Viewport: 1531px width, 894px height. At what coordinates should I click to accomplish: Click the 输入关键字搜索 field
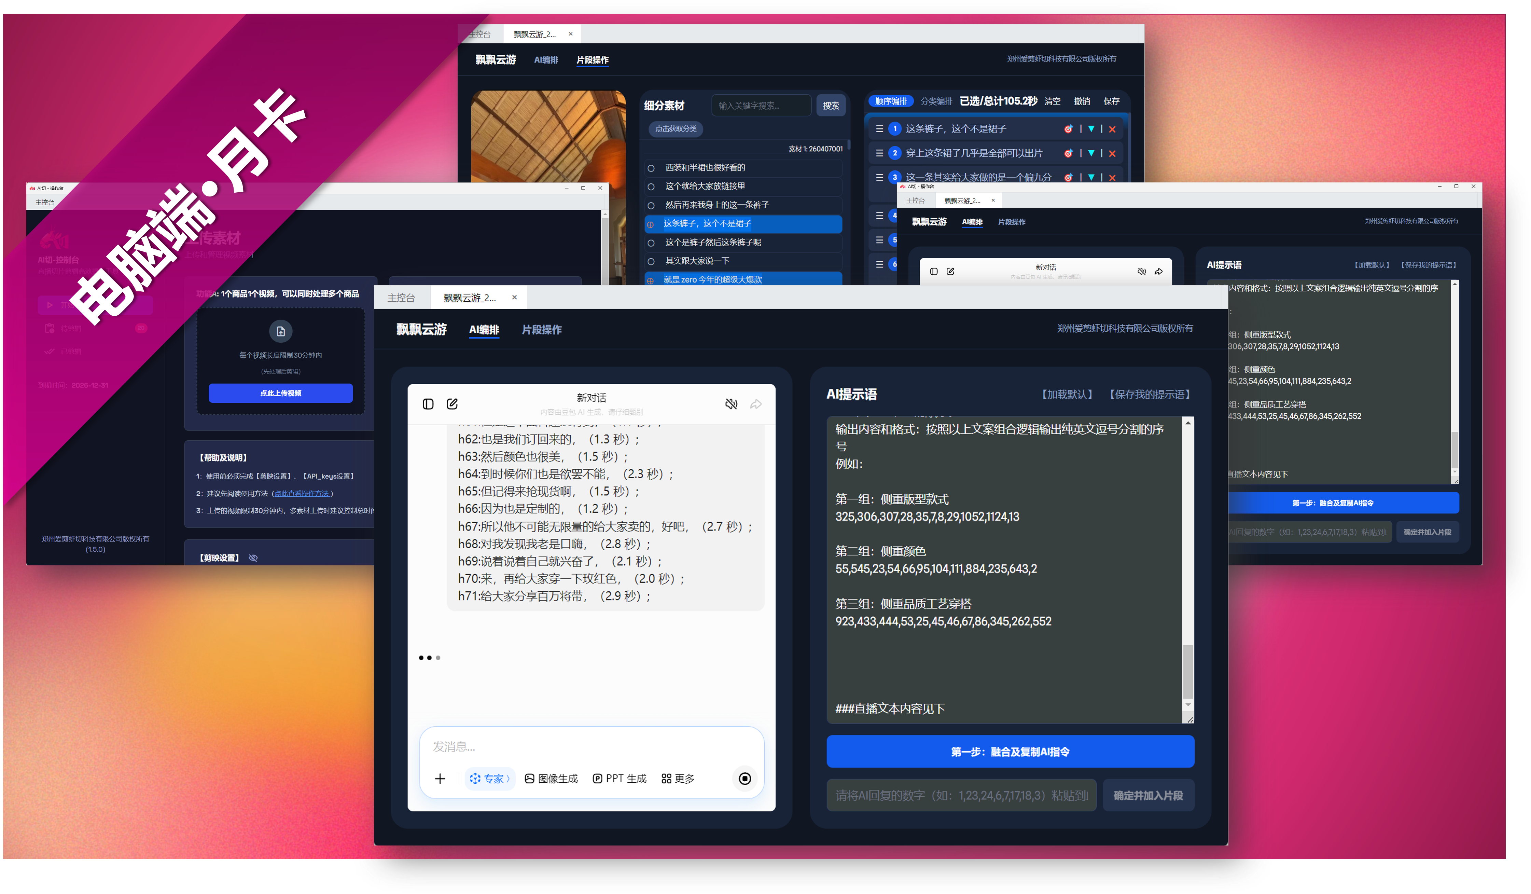761,106
